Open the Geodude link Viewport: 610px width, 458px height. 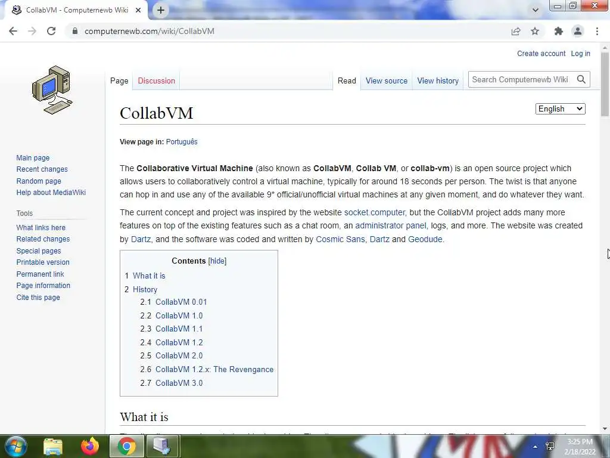(425, 239)
